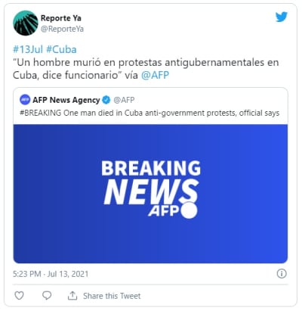Click the @AFP handle in quoted tweet
Image resolution: width=302 pixels, height=311 pixels.
(x=124, y=100)
